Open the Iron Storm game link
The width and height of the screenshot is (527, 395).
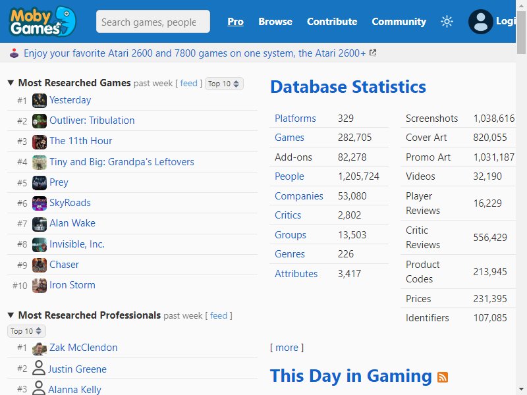pos(72,285)
